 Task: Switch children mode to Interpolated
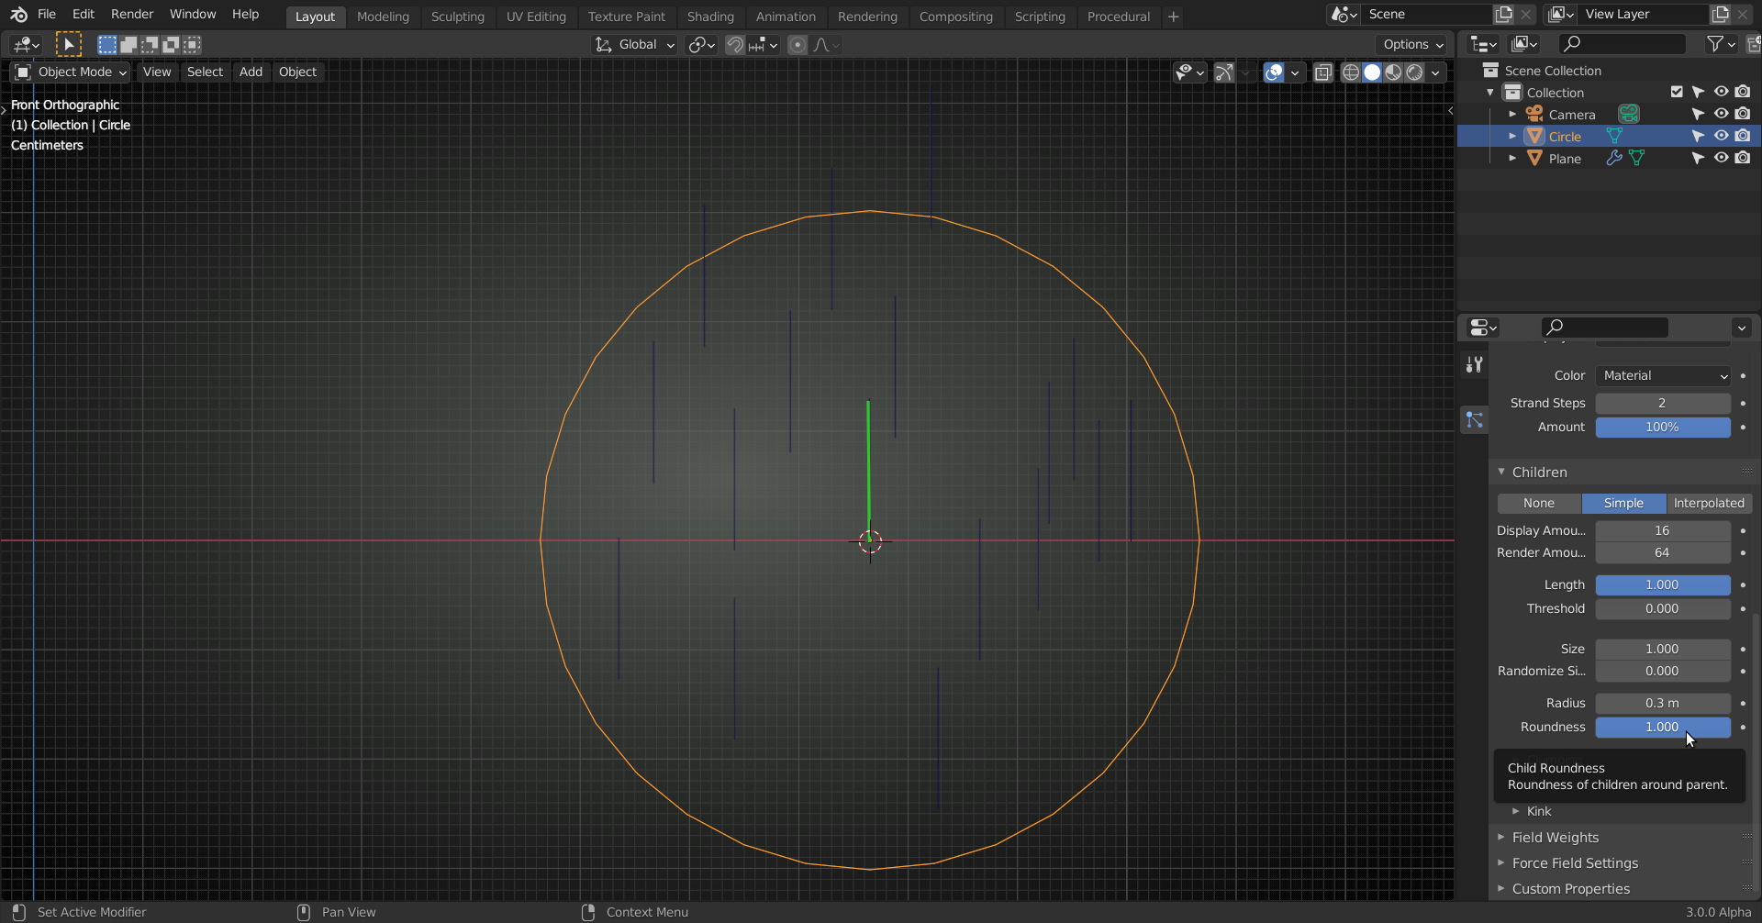[x=1710, y=503]
